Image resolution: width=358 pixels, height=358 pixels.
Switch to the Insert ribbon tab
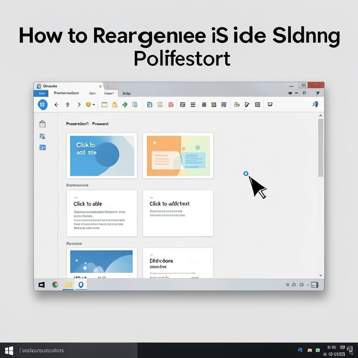click(109, 93)
